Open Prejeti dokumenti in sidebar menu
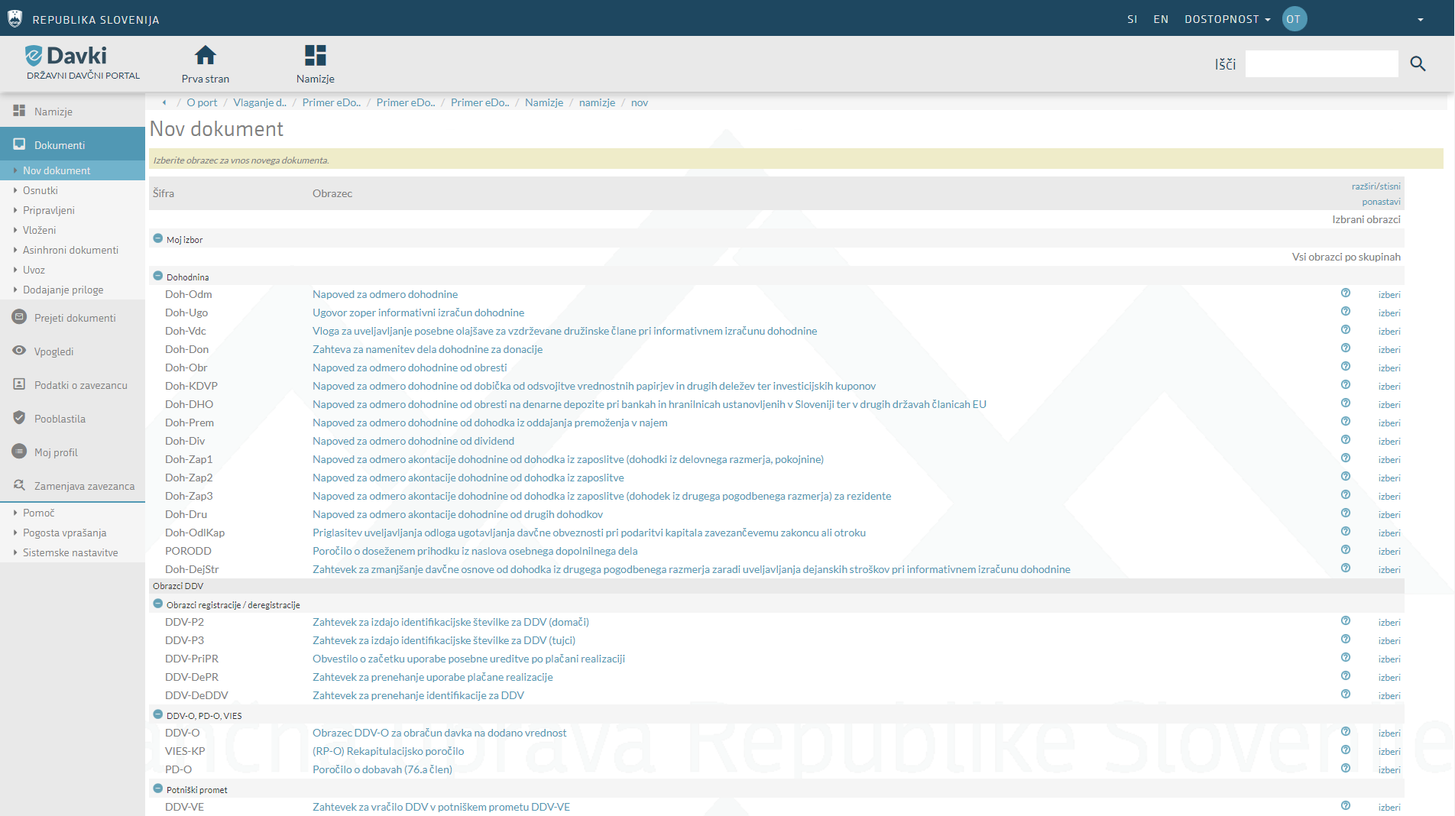This screenshot has height=816, width=1455. tap(75, 318)
